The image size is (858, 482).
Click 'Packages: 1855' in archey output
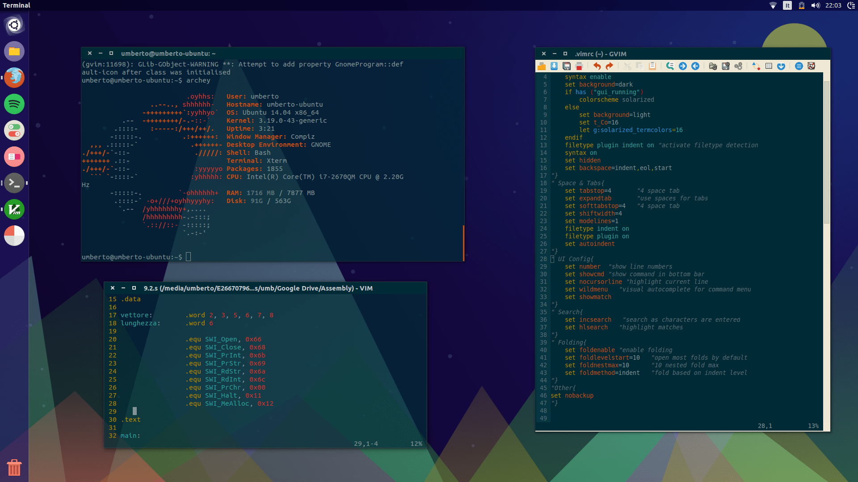click(255, 169)
